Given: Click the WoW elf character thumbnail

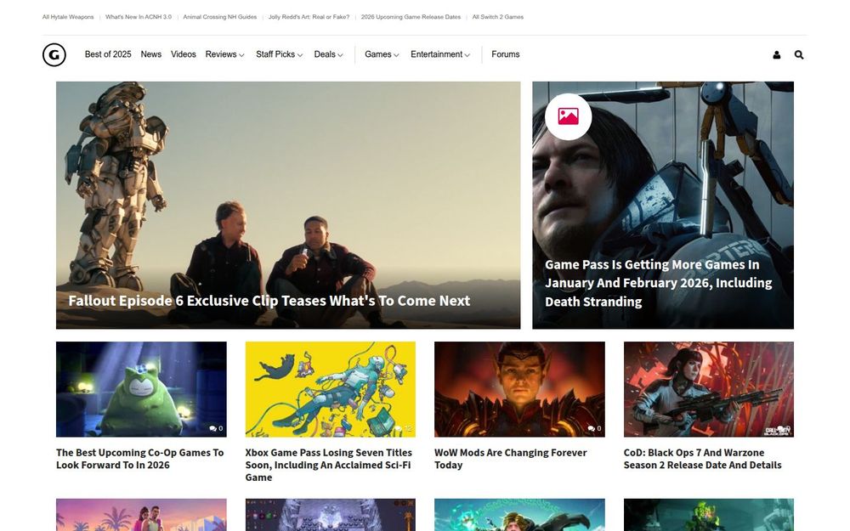Looking at the screenshot, I should coord(519,389).
